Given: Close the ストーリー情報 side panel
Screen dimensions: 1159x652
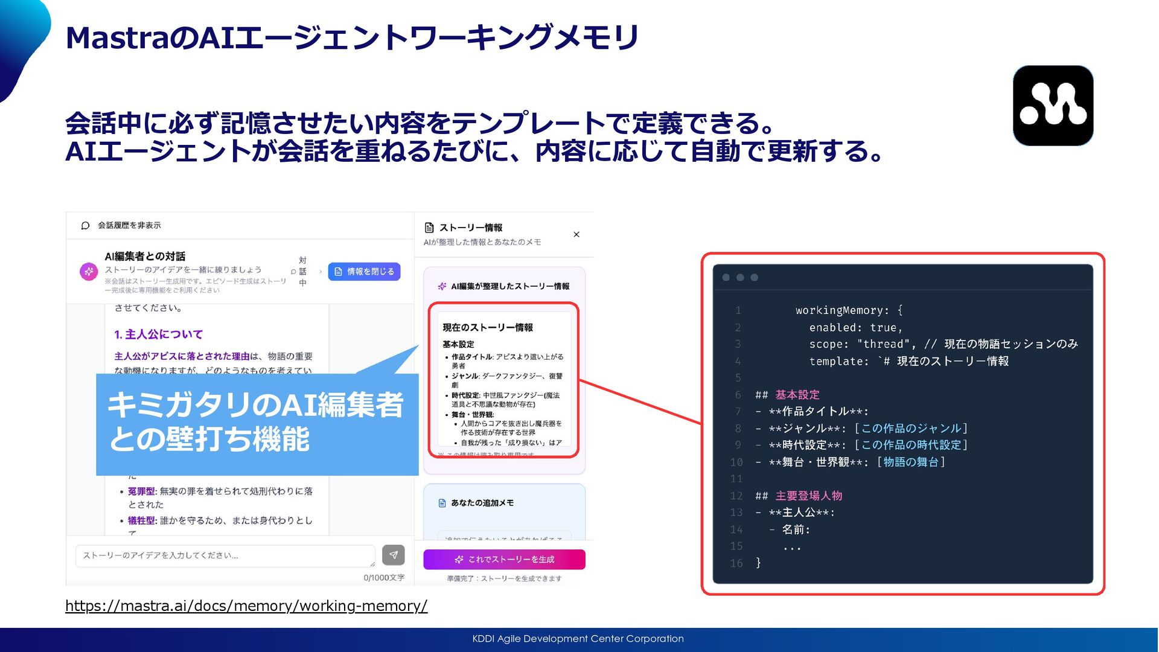Looking at the screenshot, I should (x=576, y=234).
